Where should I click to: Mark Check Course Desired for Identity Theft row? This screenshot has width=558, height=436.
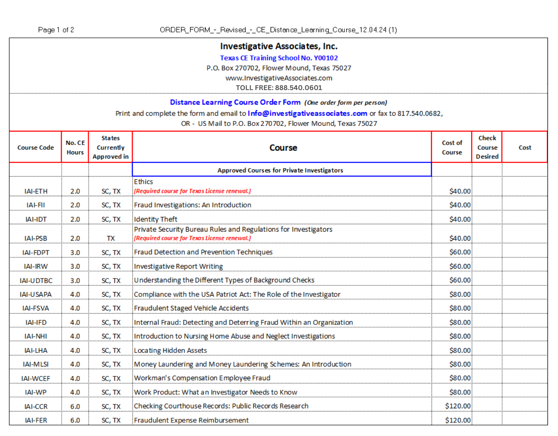click(x=487, y=217)
